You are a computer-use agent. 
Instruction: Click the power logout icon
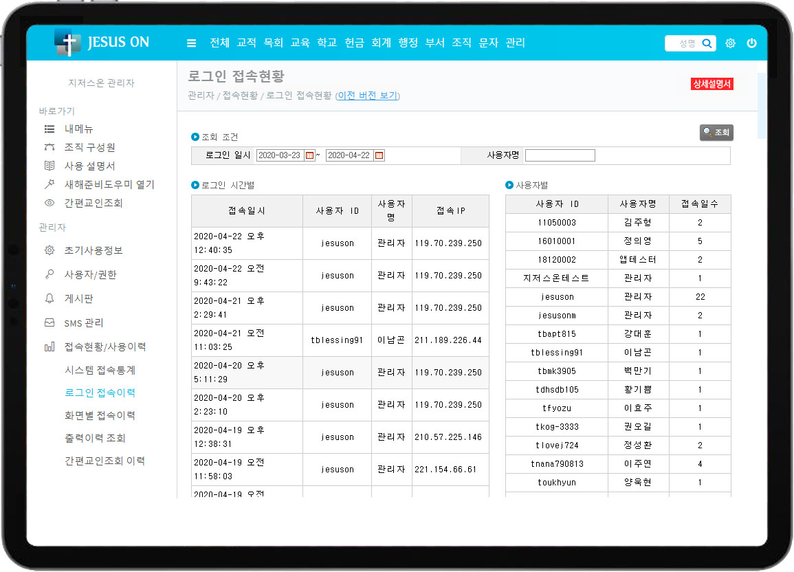751,43
